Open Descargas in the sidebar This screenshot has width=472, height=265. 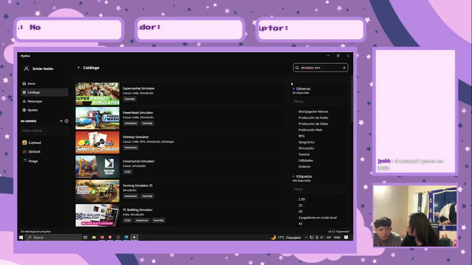point(44,101)
